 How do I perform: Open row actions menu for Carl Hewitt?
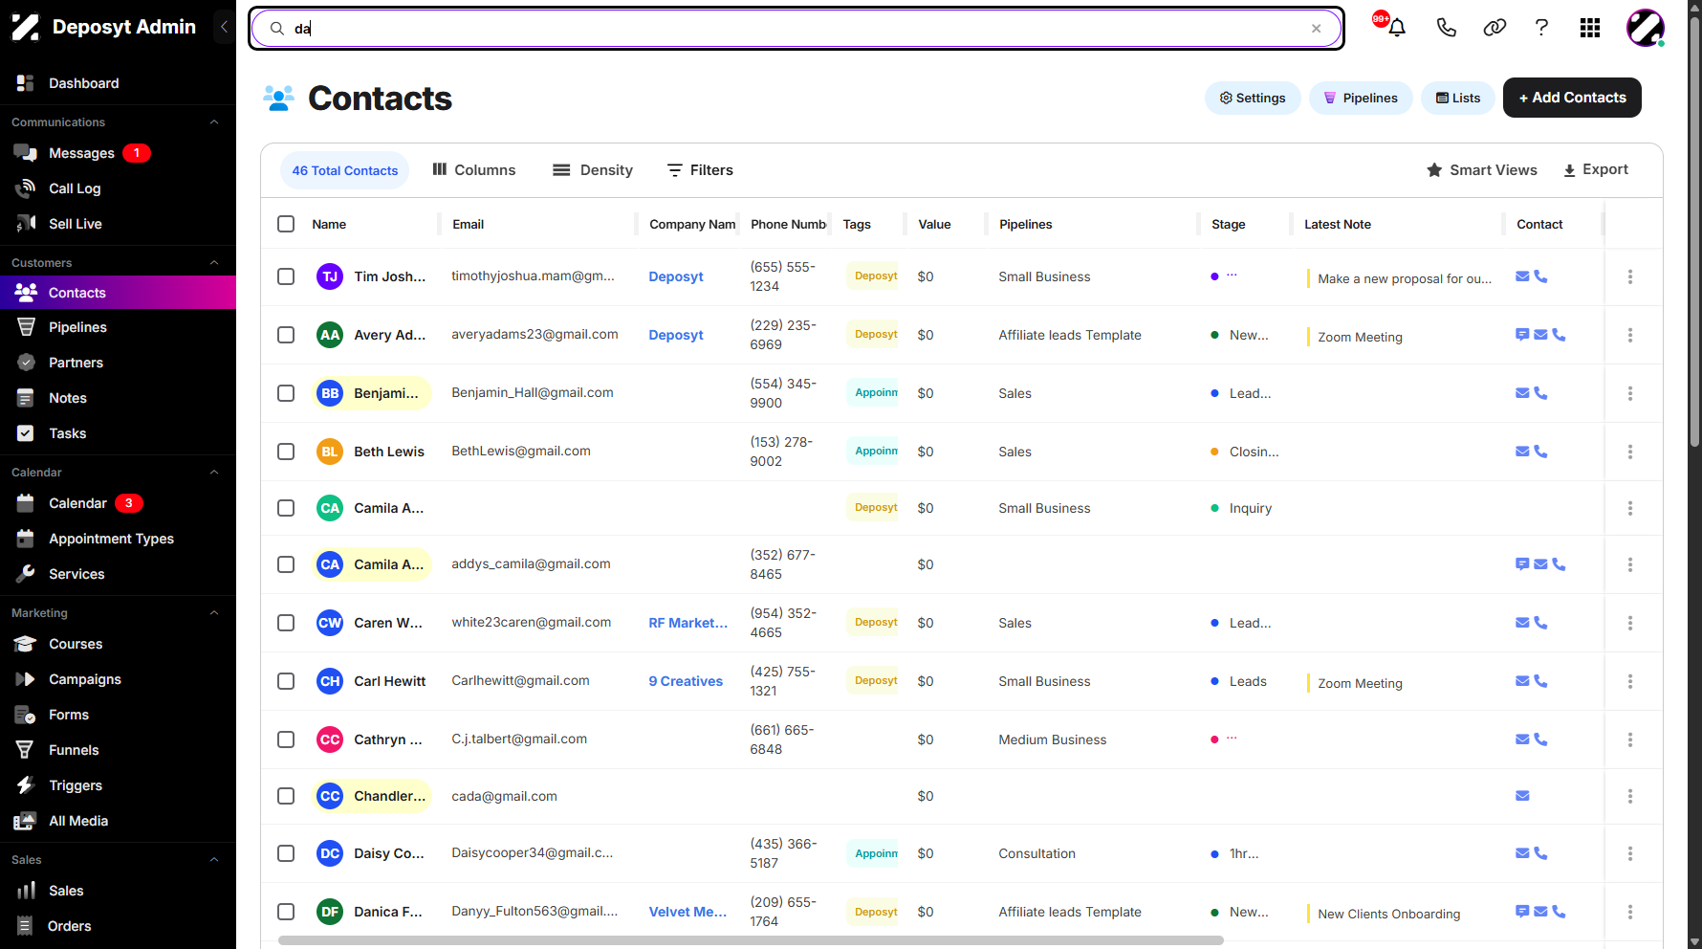pyautogui.click(x=1630, y=681)
